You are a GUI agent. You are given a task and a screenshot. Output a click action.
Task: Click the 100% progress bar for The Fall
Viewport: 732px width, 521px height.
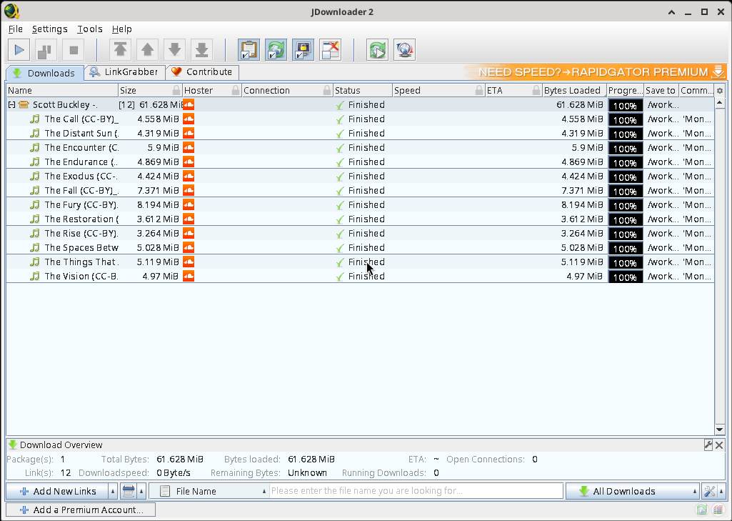point(626,191)
